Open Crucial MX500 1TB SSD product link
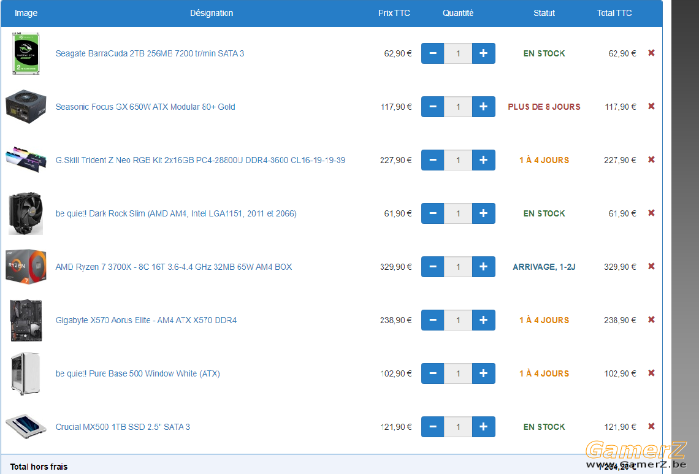The width and height of the screenshot is (699, 474). [x=123, y=427]
